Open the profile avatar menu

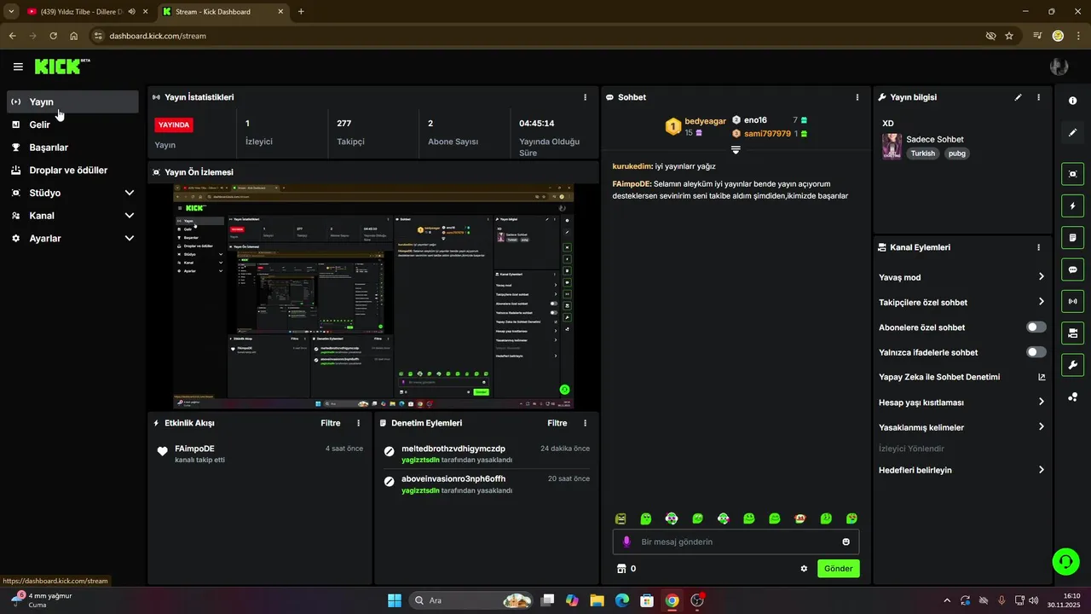pyautogui.click(x=1059, y=67)
